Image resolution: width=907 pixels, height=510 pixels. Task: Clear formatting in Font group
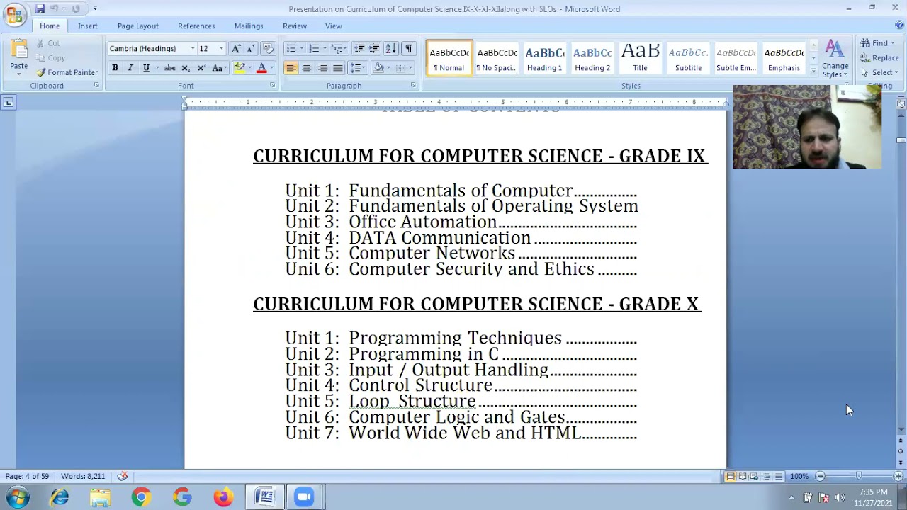268,48
